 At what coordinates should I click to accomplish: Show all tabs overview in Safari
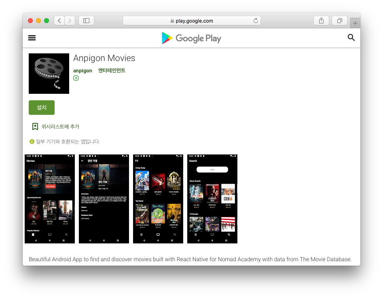click(x=339, y=21)
